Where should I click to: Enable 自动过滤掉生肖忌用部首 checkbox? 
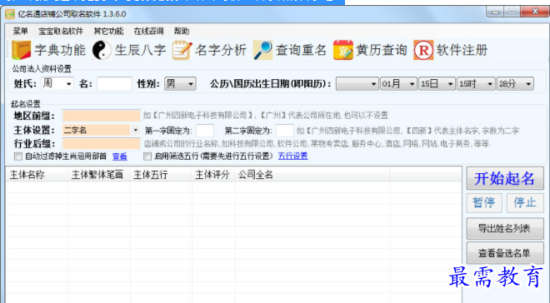(x=18, y=156)
